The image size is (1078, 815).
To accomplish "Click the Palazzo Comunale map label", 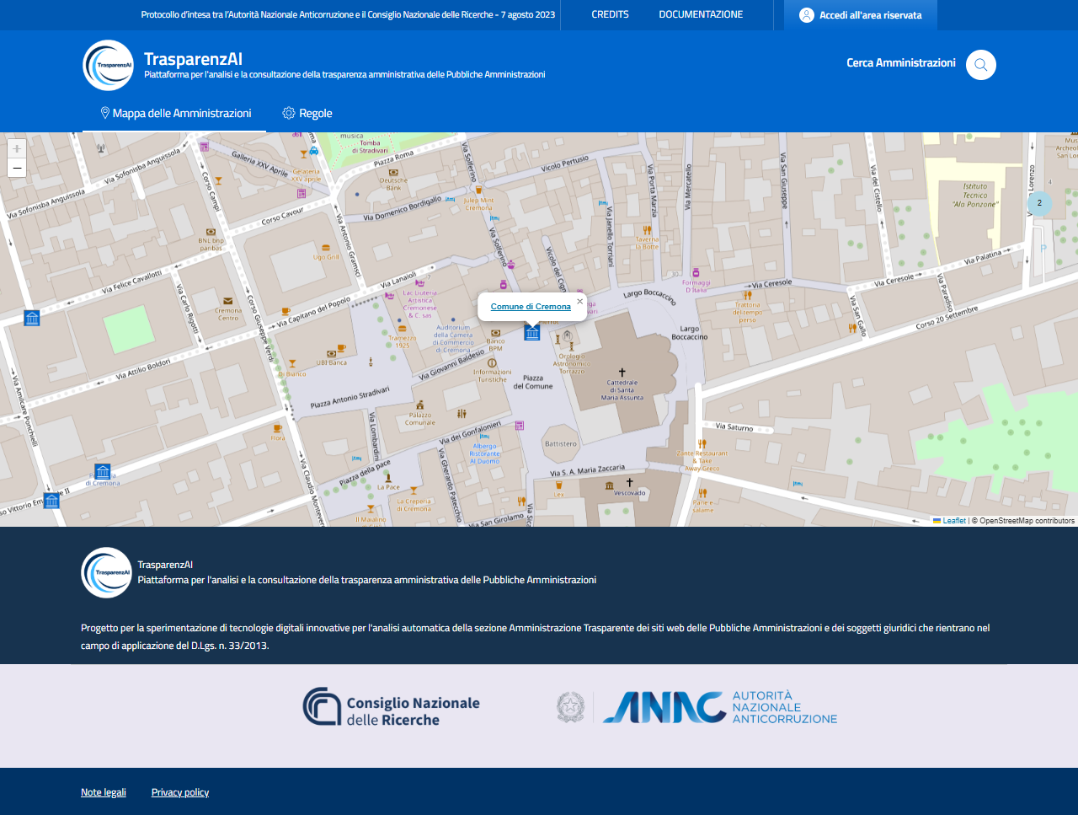I will [420, 418].
